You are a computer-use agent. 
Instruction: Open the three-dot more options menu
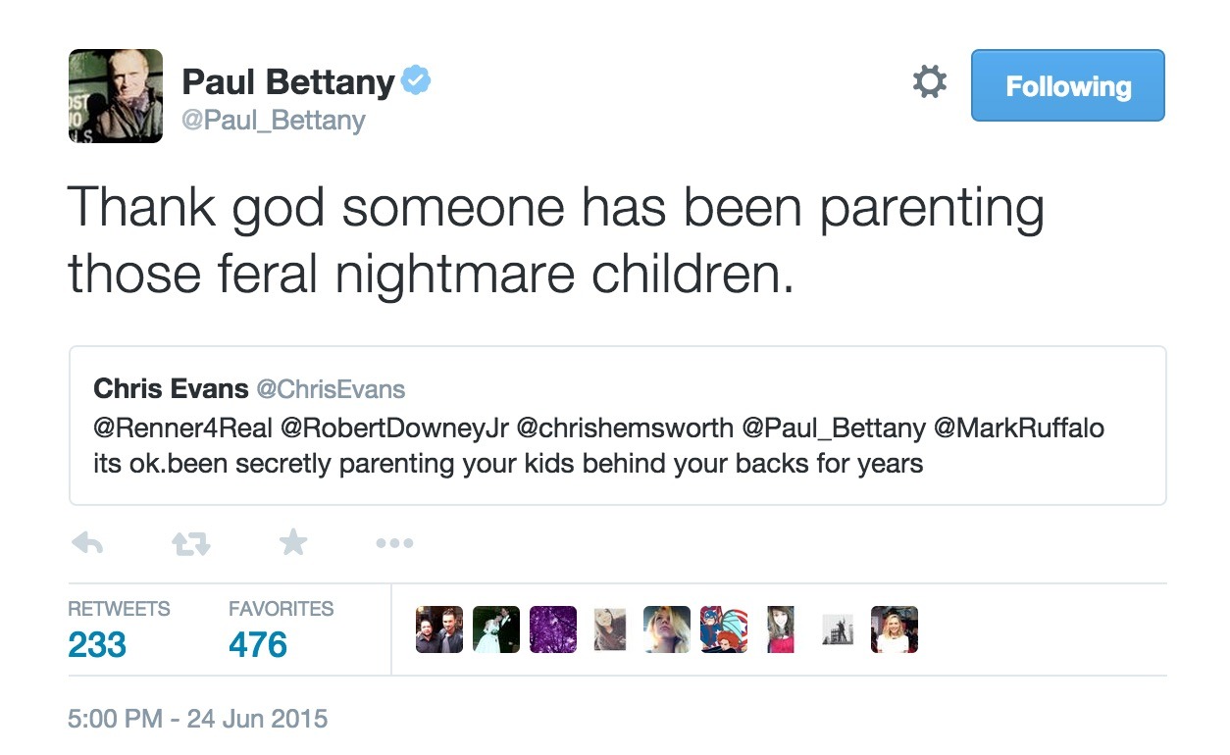click(394, 543)
